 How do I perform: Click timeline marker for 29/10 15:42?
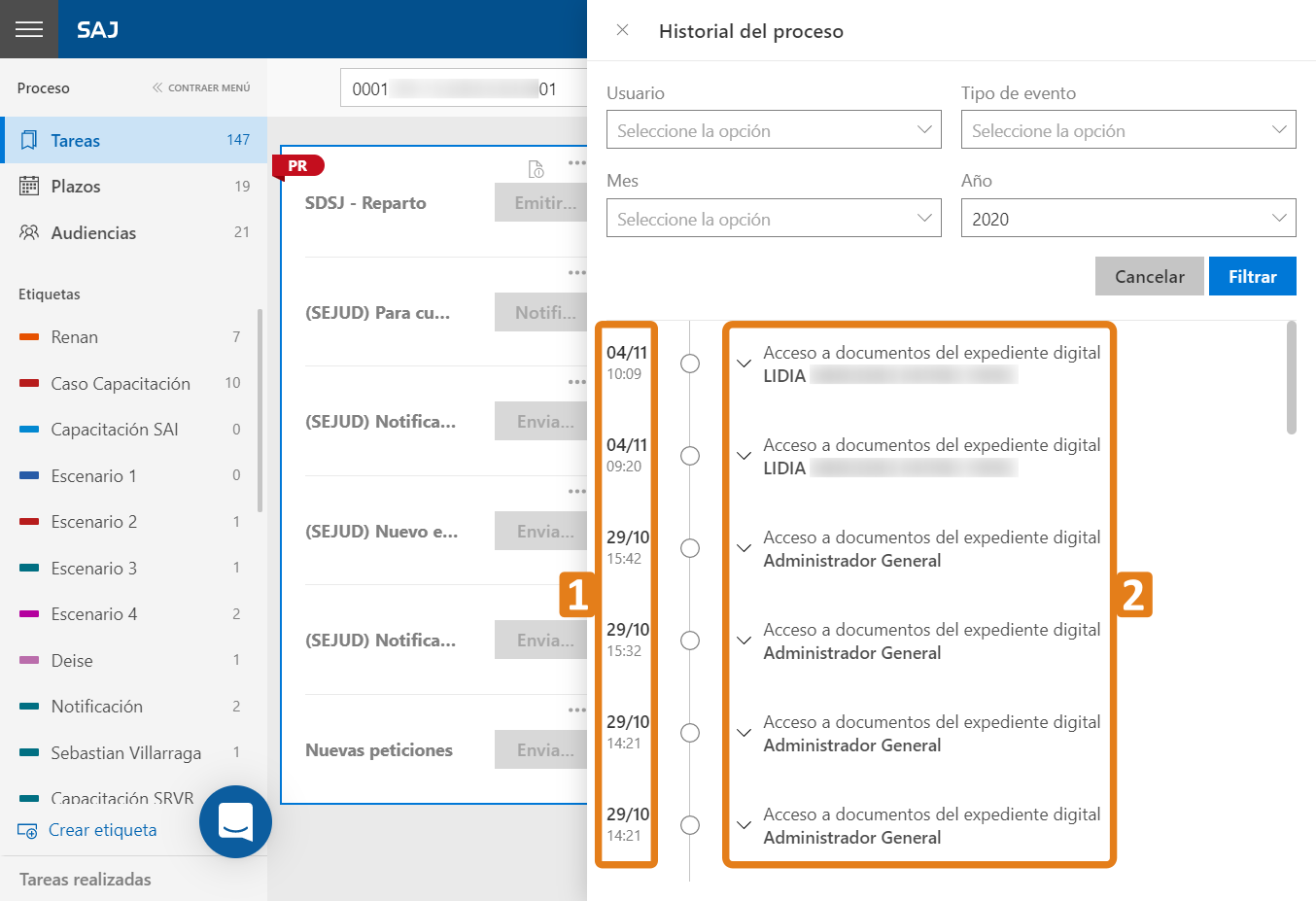coord(690,548)
